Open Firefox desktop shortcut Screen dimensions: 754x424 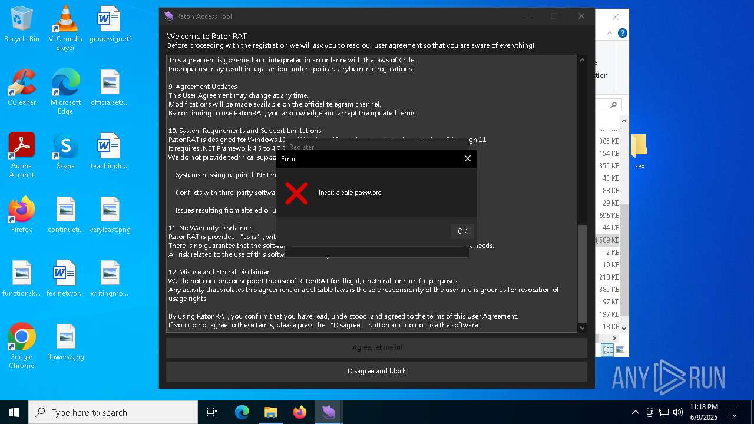22,215
